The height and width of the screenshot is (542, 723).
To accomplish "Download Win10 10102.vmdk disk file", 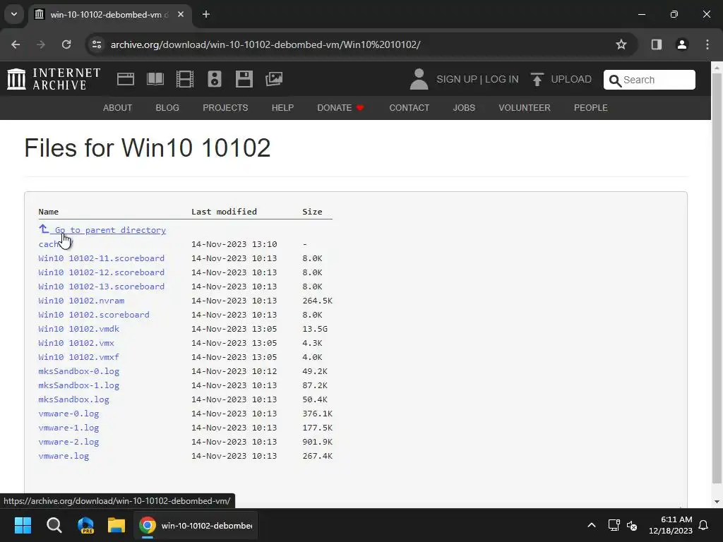I will point(79,329).
